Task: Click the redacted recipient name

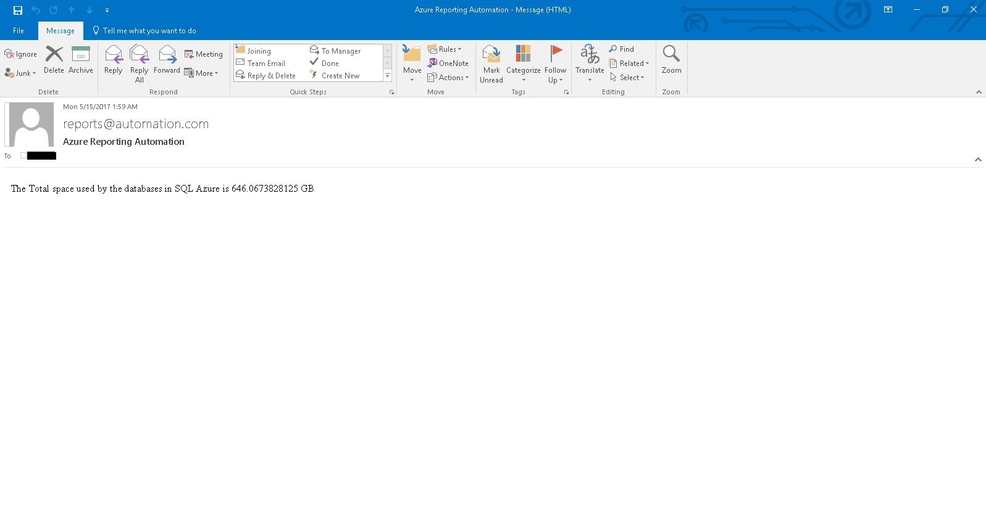Action: (41, 156)
